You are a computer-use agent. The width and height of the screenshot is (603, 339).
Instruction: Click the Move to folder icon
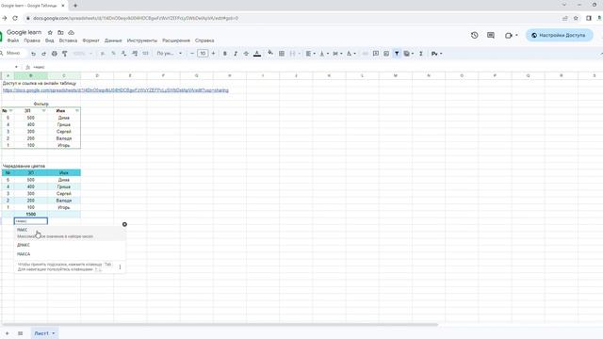[x=60, y=33]
